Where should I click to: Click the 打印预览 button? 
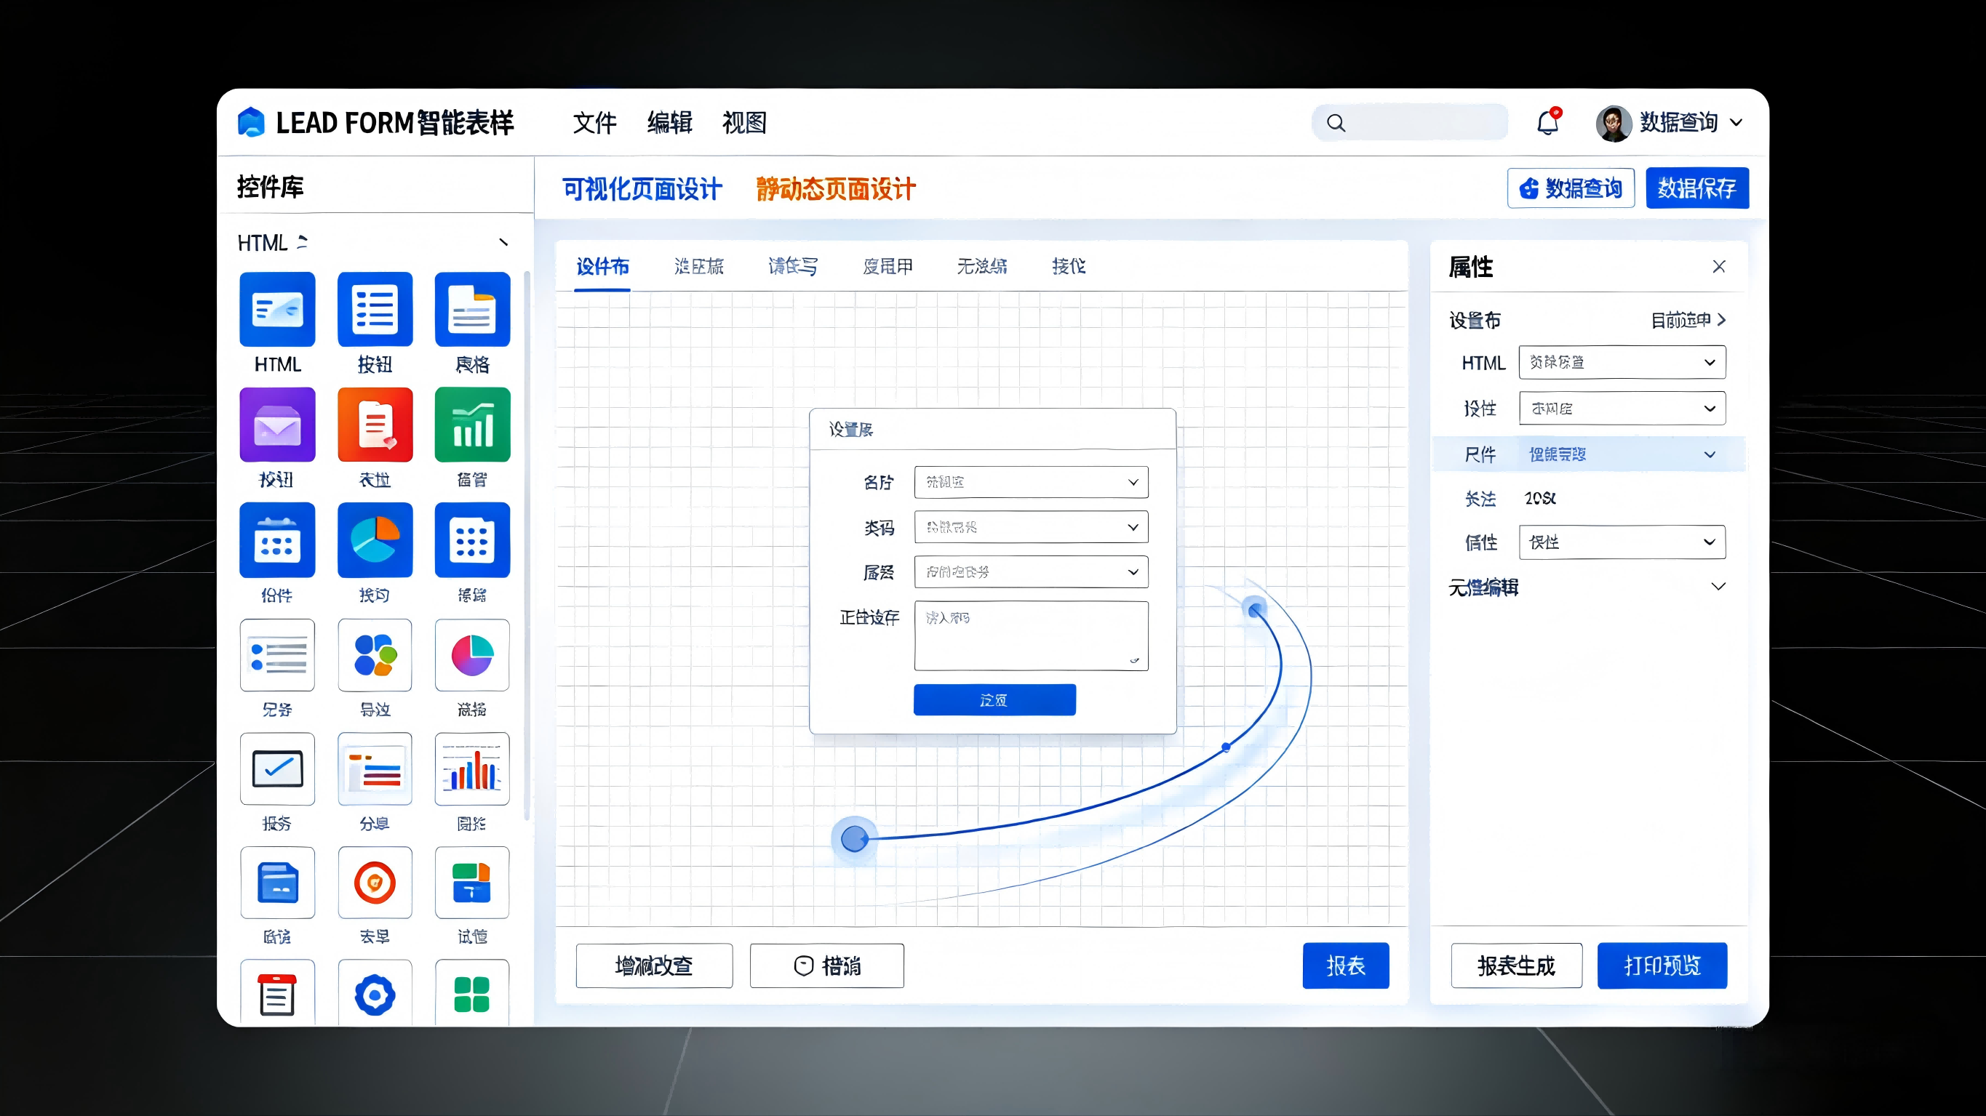[1662, 966]
